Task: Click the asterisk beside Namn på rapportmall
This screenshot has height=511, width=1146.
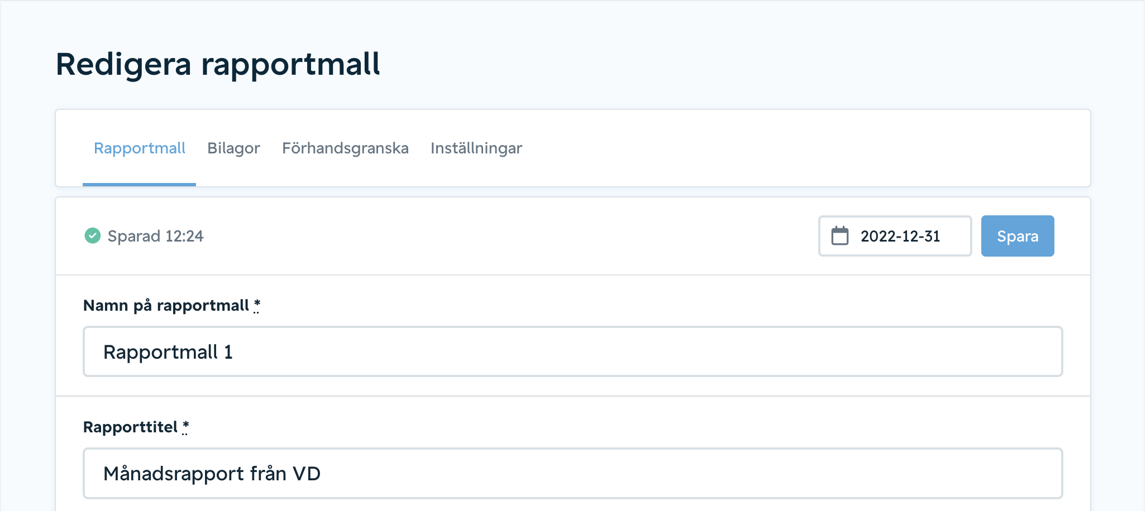Action: 257,305
